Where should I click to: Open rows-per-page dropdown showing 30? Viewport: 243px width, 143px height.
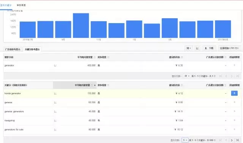187,76
